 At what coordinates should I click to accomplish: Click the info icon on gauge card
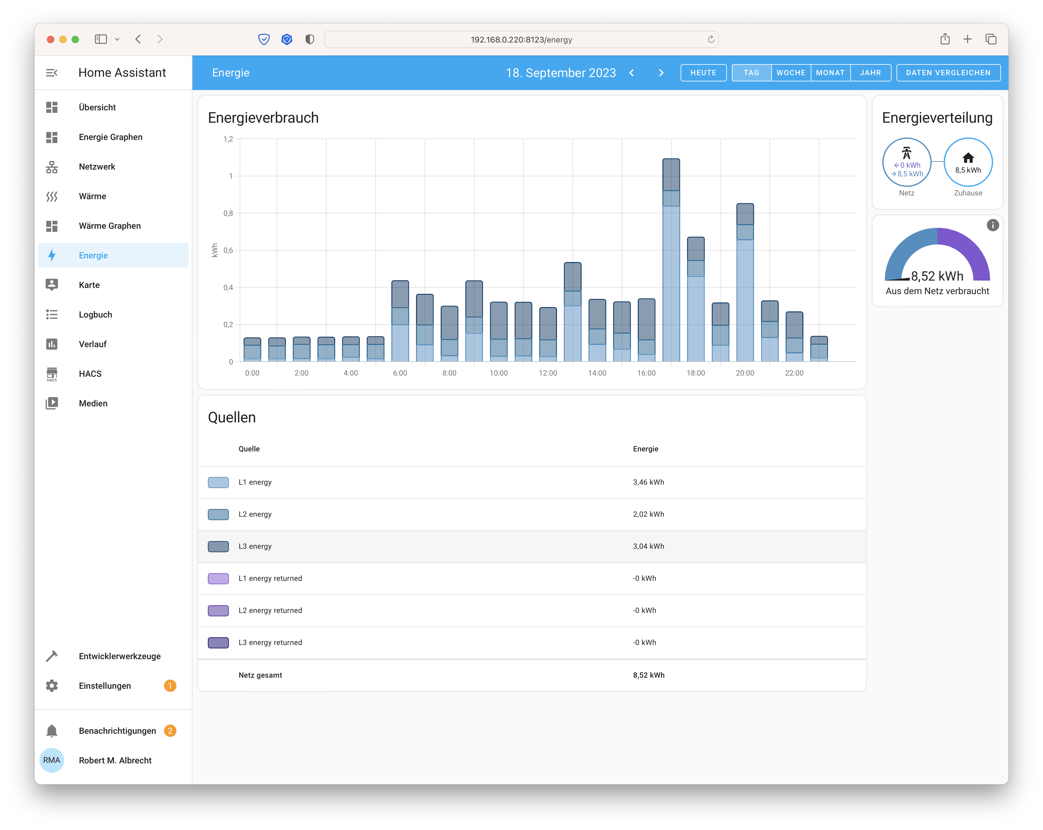[992, 225]
